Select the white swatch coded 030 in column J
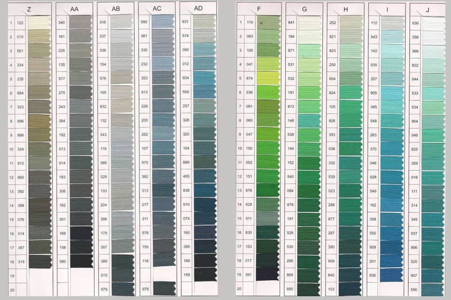 (x=434, y=23)
